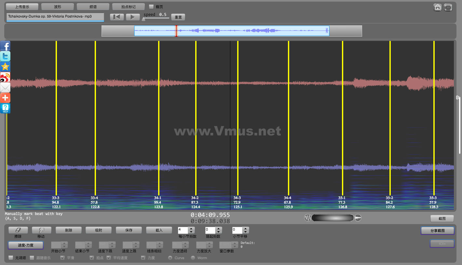462x265 pixels.
Task: Open the Weibo share icon
Action: point(5,77)
